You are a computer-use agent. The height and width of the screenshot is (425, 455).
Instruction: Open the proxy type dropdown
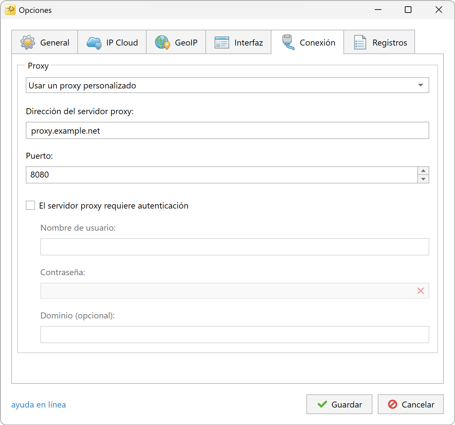click(x=227, y=85)
